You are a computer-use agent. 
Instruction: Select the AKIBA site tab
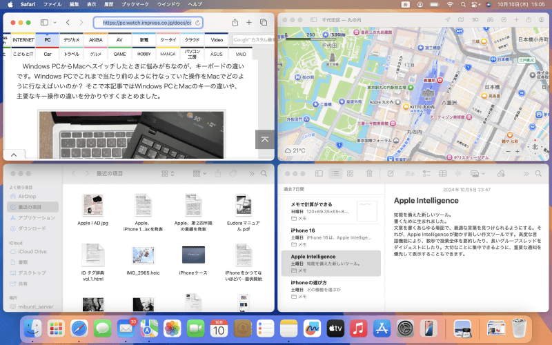click(95, 40)
